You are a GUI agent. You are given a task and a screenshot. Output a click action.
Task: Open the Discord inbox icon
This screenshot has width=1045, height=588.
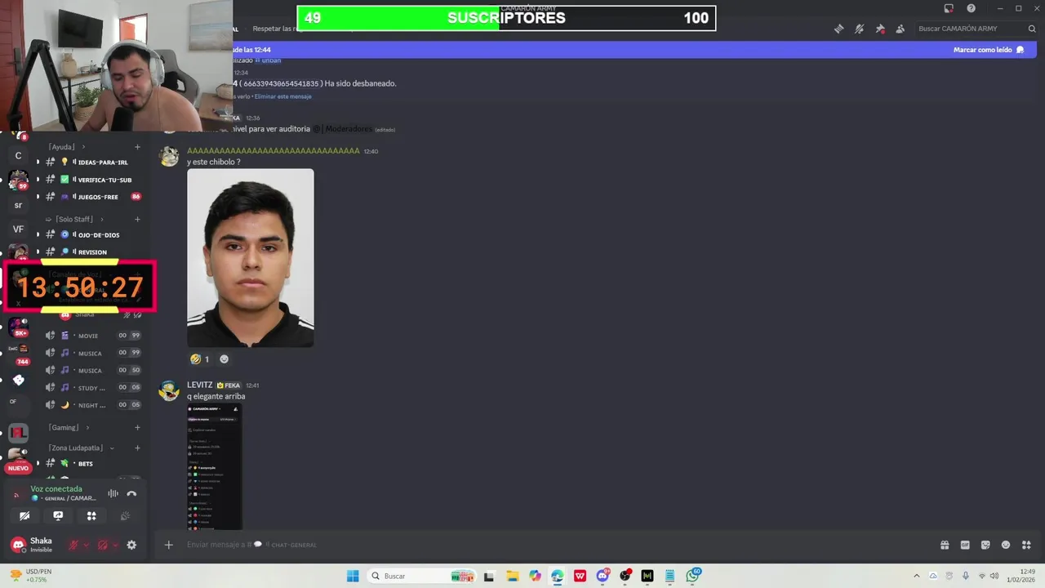949,8
